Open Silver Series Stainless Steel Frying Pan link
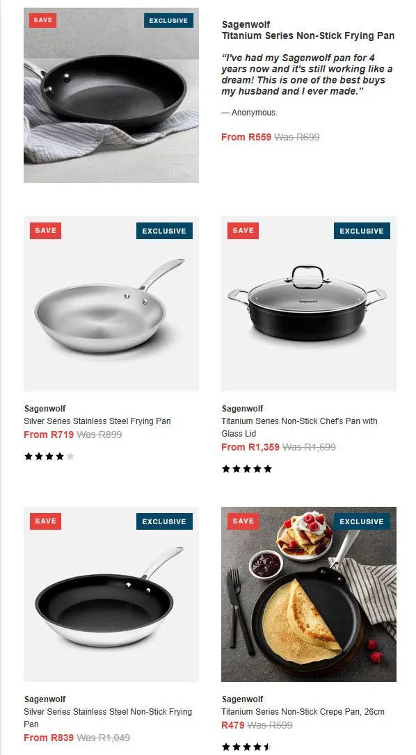Screen dimensions: 416x755 tap(97, 421)
